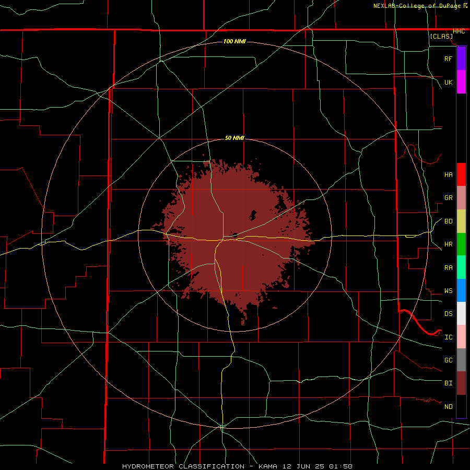Click the RF legend label
This screenshot has width=470, height=470.
[448, 58]
